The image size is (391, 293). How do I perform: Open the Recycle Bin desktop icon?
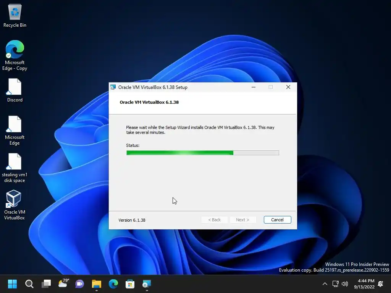tap(15, 15)
